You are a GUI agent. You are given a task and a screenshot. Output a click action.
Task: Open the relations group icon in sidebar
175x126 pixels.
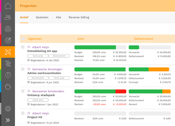click(8, 17)
